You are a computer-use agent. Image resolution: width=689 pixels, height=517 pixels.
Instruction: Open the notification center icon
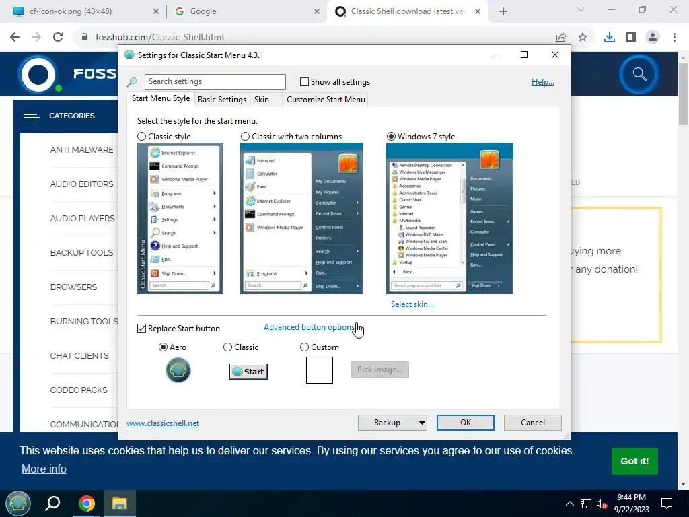(x=667, y=504)
